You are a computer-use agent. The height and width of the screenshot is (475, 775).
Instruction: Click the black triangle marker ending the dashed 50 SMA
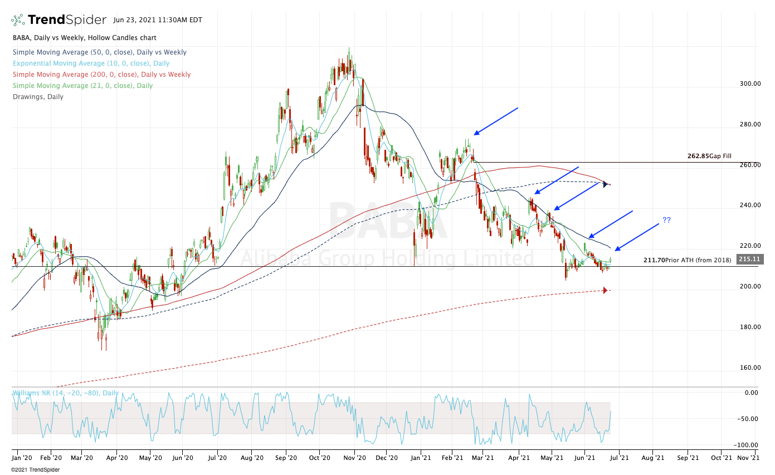coord(606,184)
